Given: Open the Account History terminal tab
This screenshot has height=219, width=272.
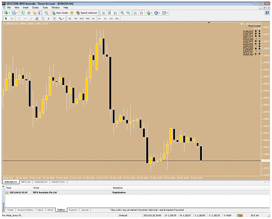Looking at the screenshot, I should pyautogui.click(x=25, y=210).
